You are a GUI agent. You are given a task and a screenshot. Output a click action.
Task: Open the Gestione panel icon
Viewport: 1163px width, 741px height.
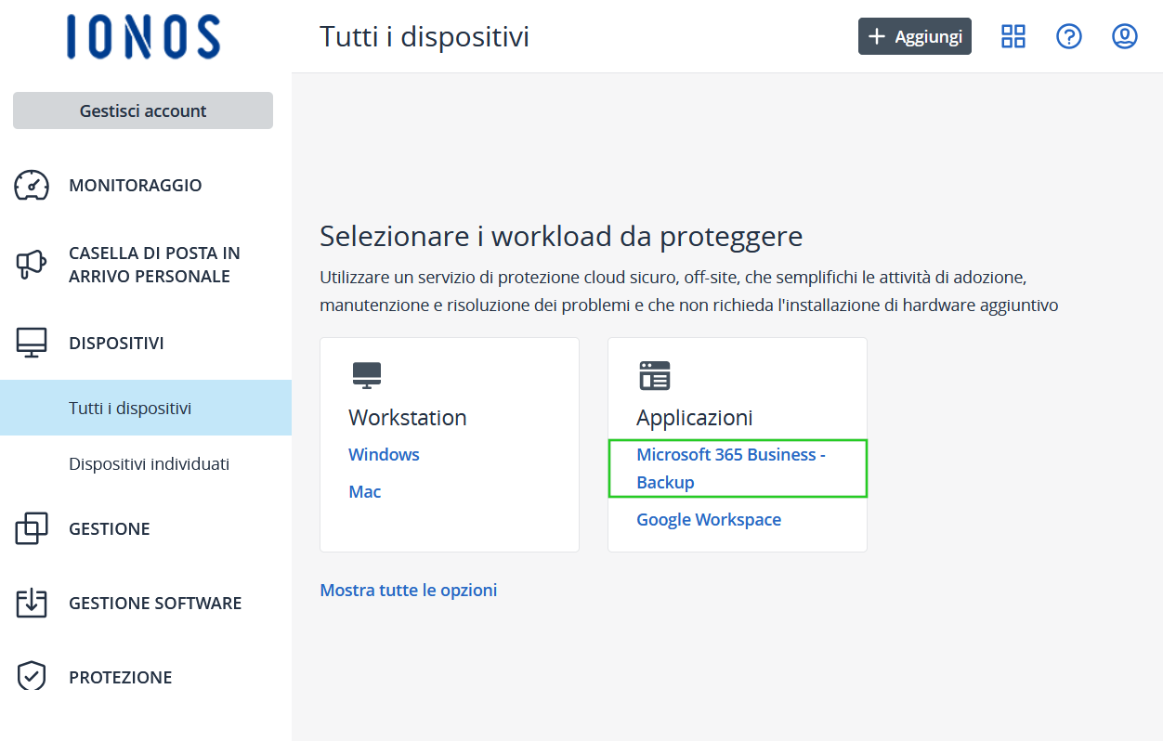click(x=31, y=528)
